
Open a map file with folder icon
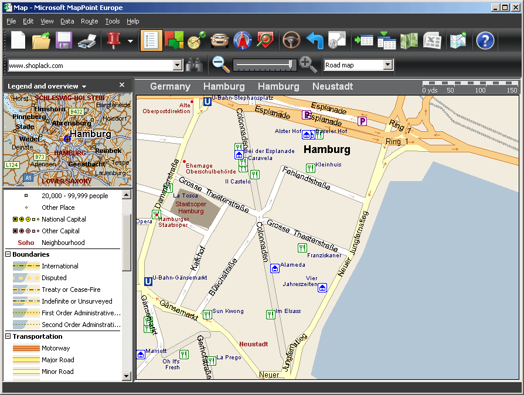pos(41,40)
